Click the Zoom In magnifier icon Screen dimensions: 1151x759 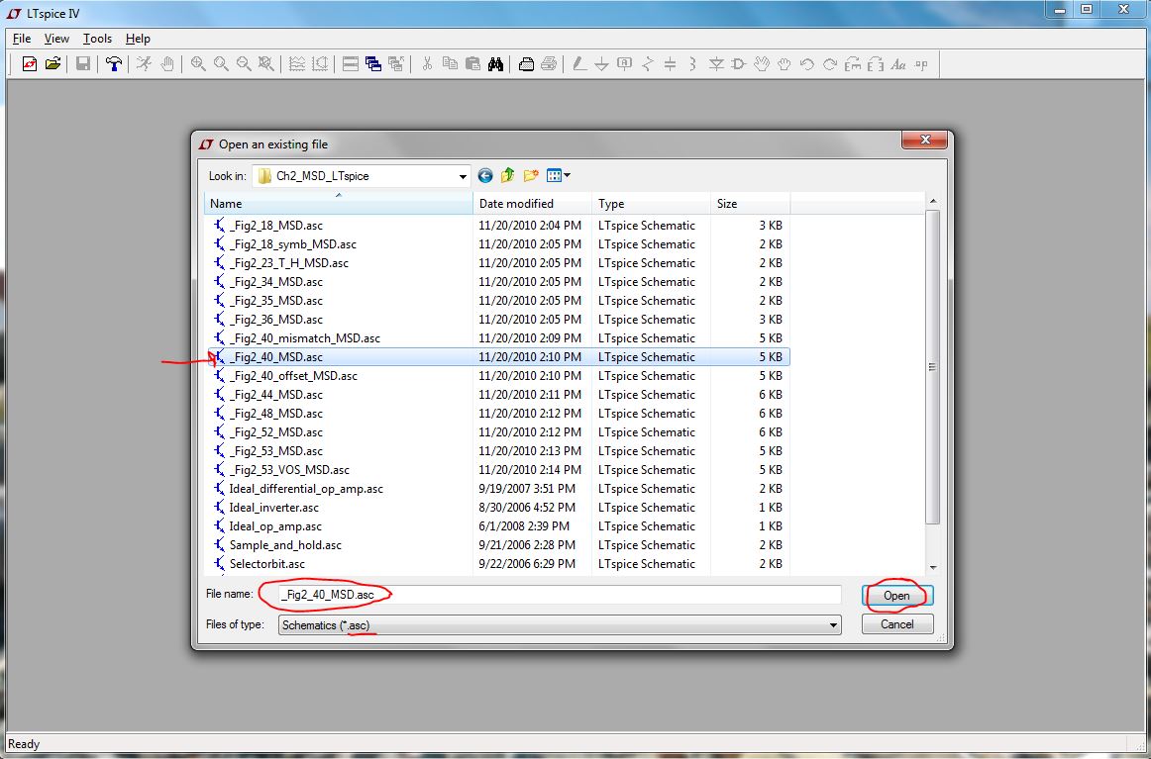coord(198,64)
